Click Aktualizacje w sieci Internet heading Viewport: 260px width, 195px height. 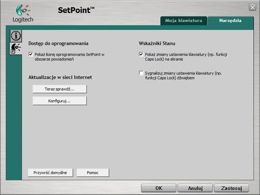pyautogui.click(x=60, y=77)
